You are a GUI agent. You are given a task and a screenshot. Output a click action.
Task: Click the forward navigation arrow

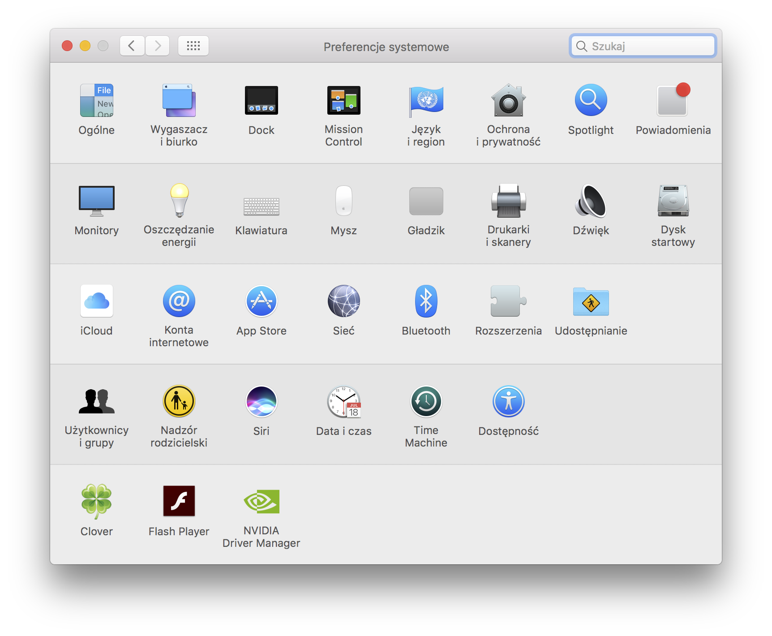pyautogui.click(x=158, y=46)
